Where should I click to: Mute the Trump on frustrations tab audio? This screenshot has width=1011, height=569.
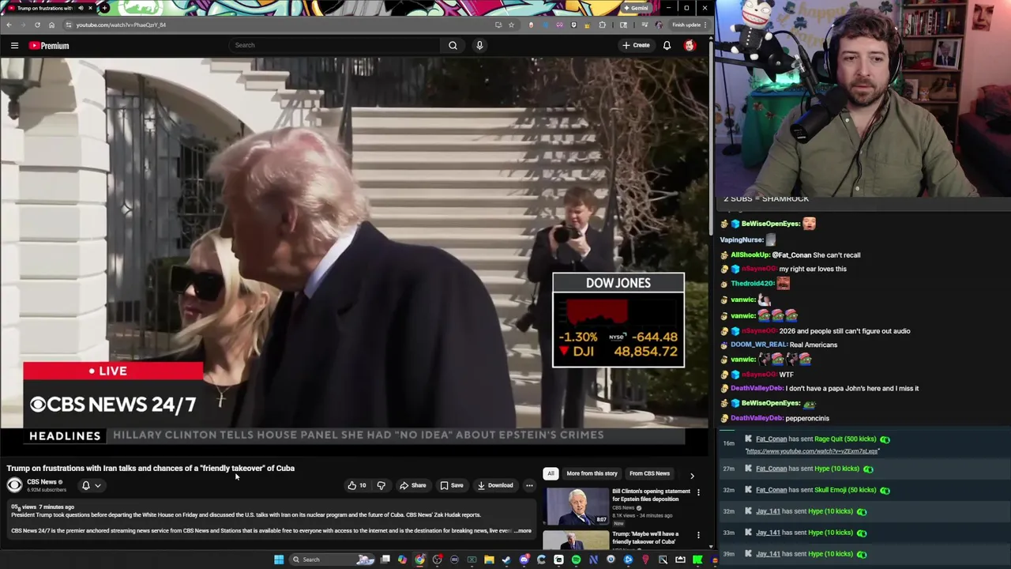coord(81,8)
